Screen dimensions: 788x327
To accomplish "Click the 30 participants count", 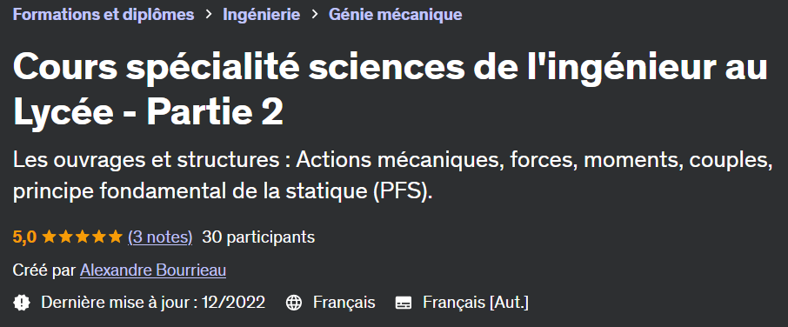I will click(258, 237).
